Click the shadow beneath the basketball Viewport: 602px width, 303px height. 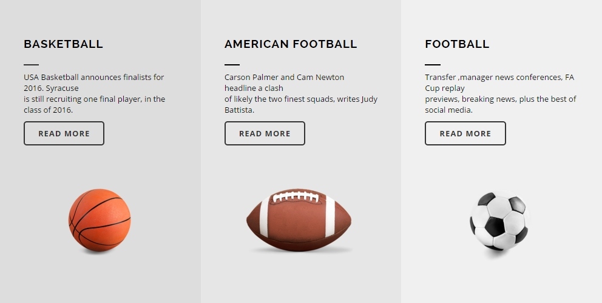[x=98, y=251]
